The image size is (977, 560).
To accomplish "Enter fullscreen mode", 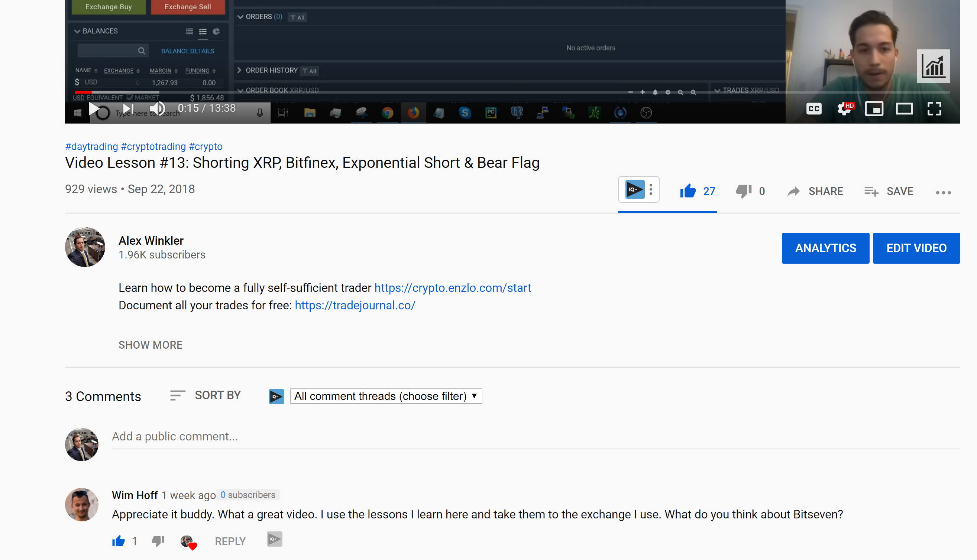I will [934, 109].
